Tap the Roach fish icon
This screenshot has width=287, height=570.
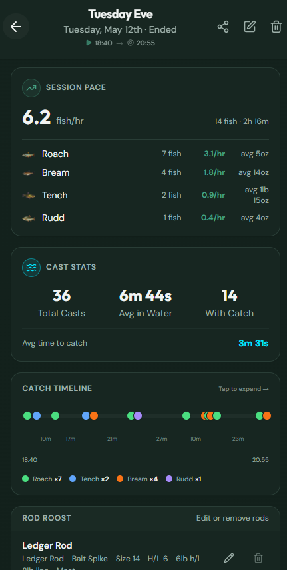coord(29,154)
